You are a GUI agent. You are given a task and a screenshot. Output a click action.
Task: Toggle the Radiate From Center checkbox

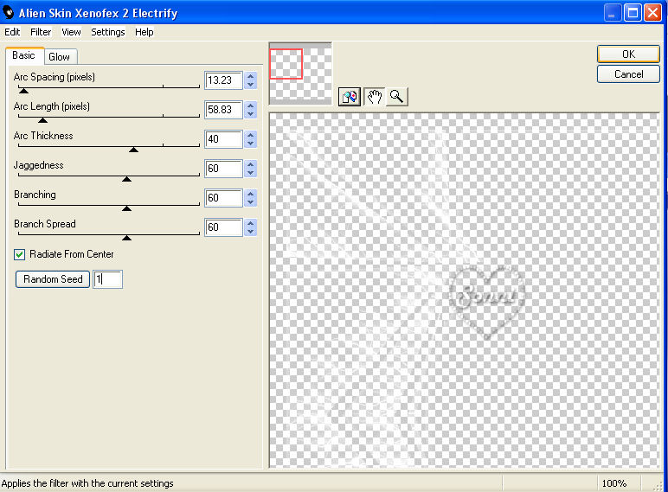(x=19, y=254)
